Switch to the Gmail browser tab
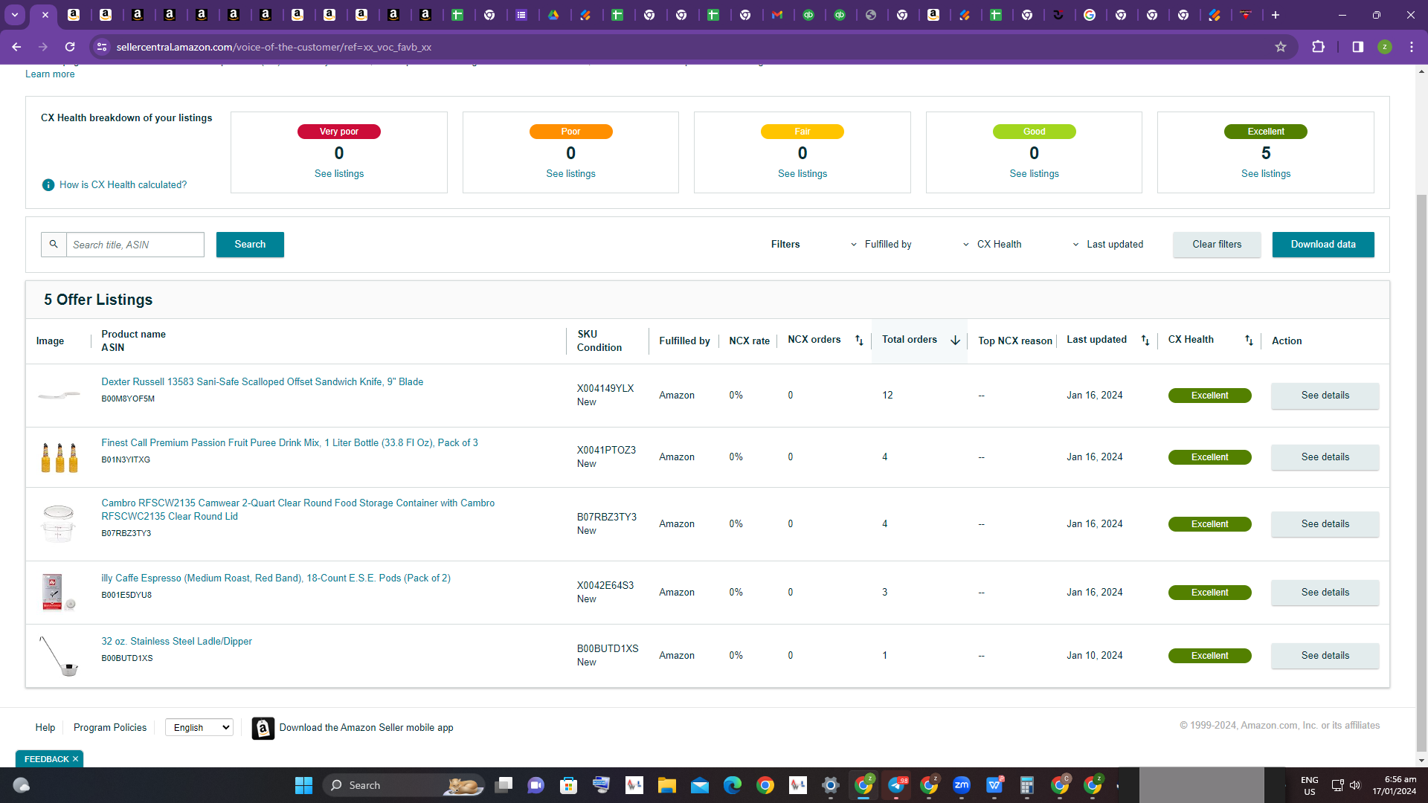 [776, 15]
